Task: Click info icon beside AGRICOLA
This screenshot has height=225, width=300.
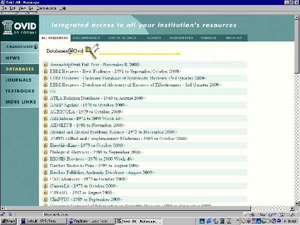Action: (45, 111)
